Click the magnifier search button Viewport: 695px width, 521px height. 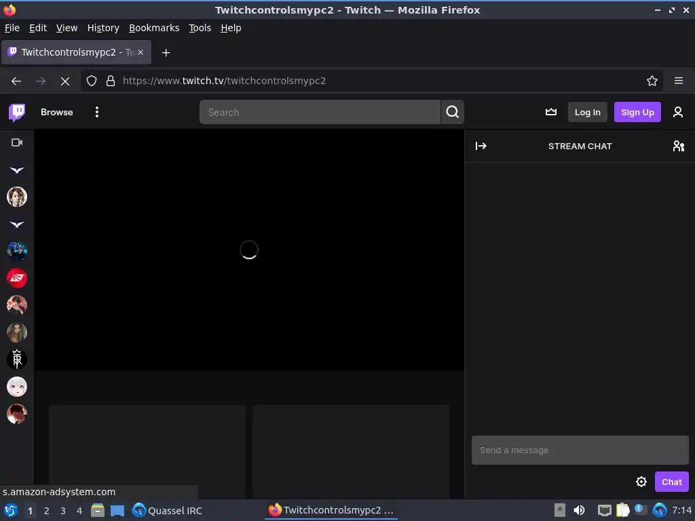(x=452, y=112)
